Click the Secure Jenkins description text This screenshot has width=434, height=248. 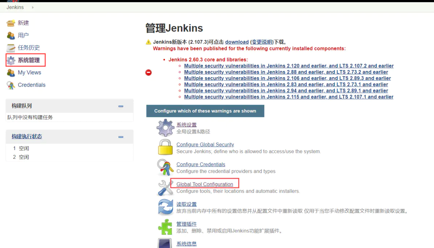pyautogui.click(x=249, y=152)
